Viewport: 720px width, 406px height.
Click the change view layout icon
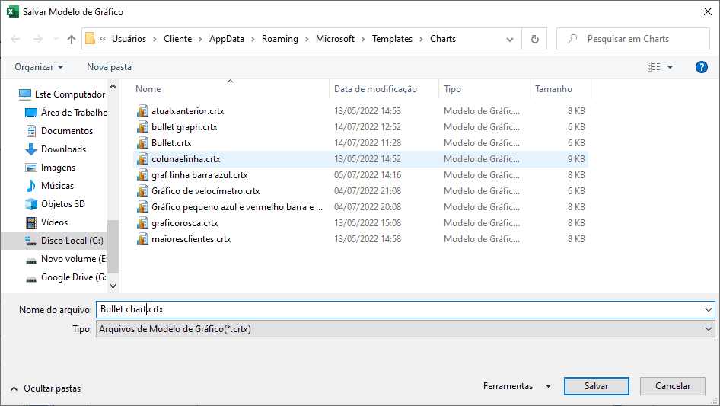(654, 67)
